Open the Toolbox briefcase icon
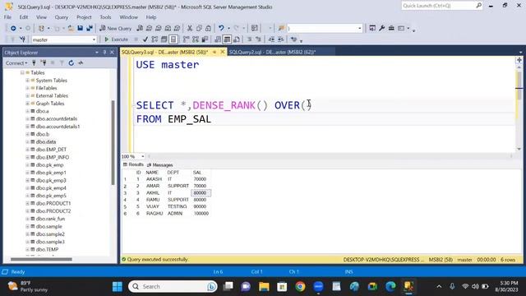The width and height of the screenshot is (526, 296). pos(391,29)
